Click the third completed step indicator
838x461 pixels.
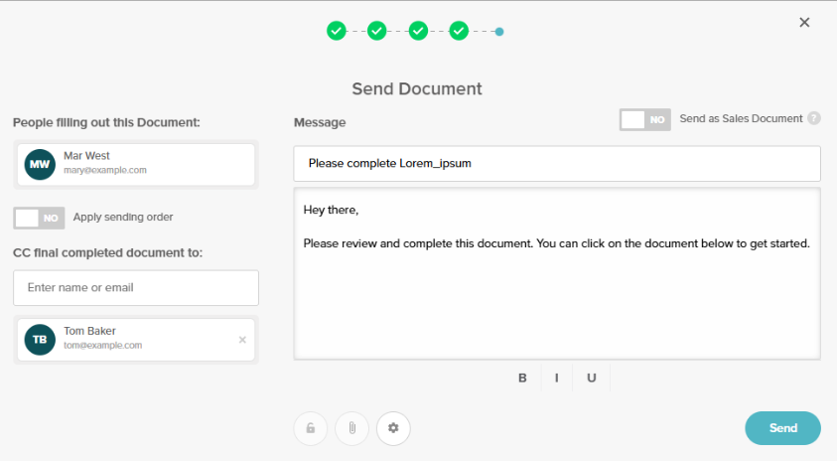click(418, 31)
